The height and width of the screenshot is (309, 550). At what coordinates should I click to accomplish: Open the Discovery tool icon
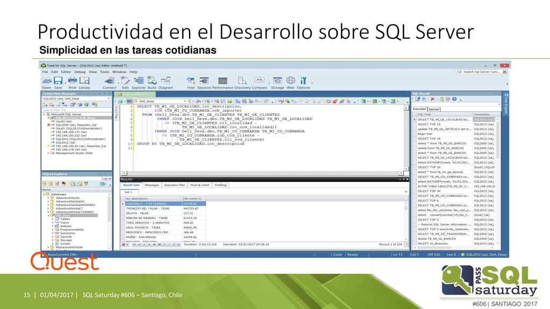pos(242,83)
